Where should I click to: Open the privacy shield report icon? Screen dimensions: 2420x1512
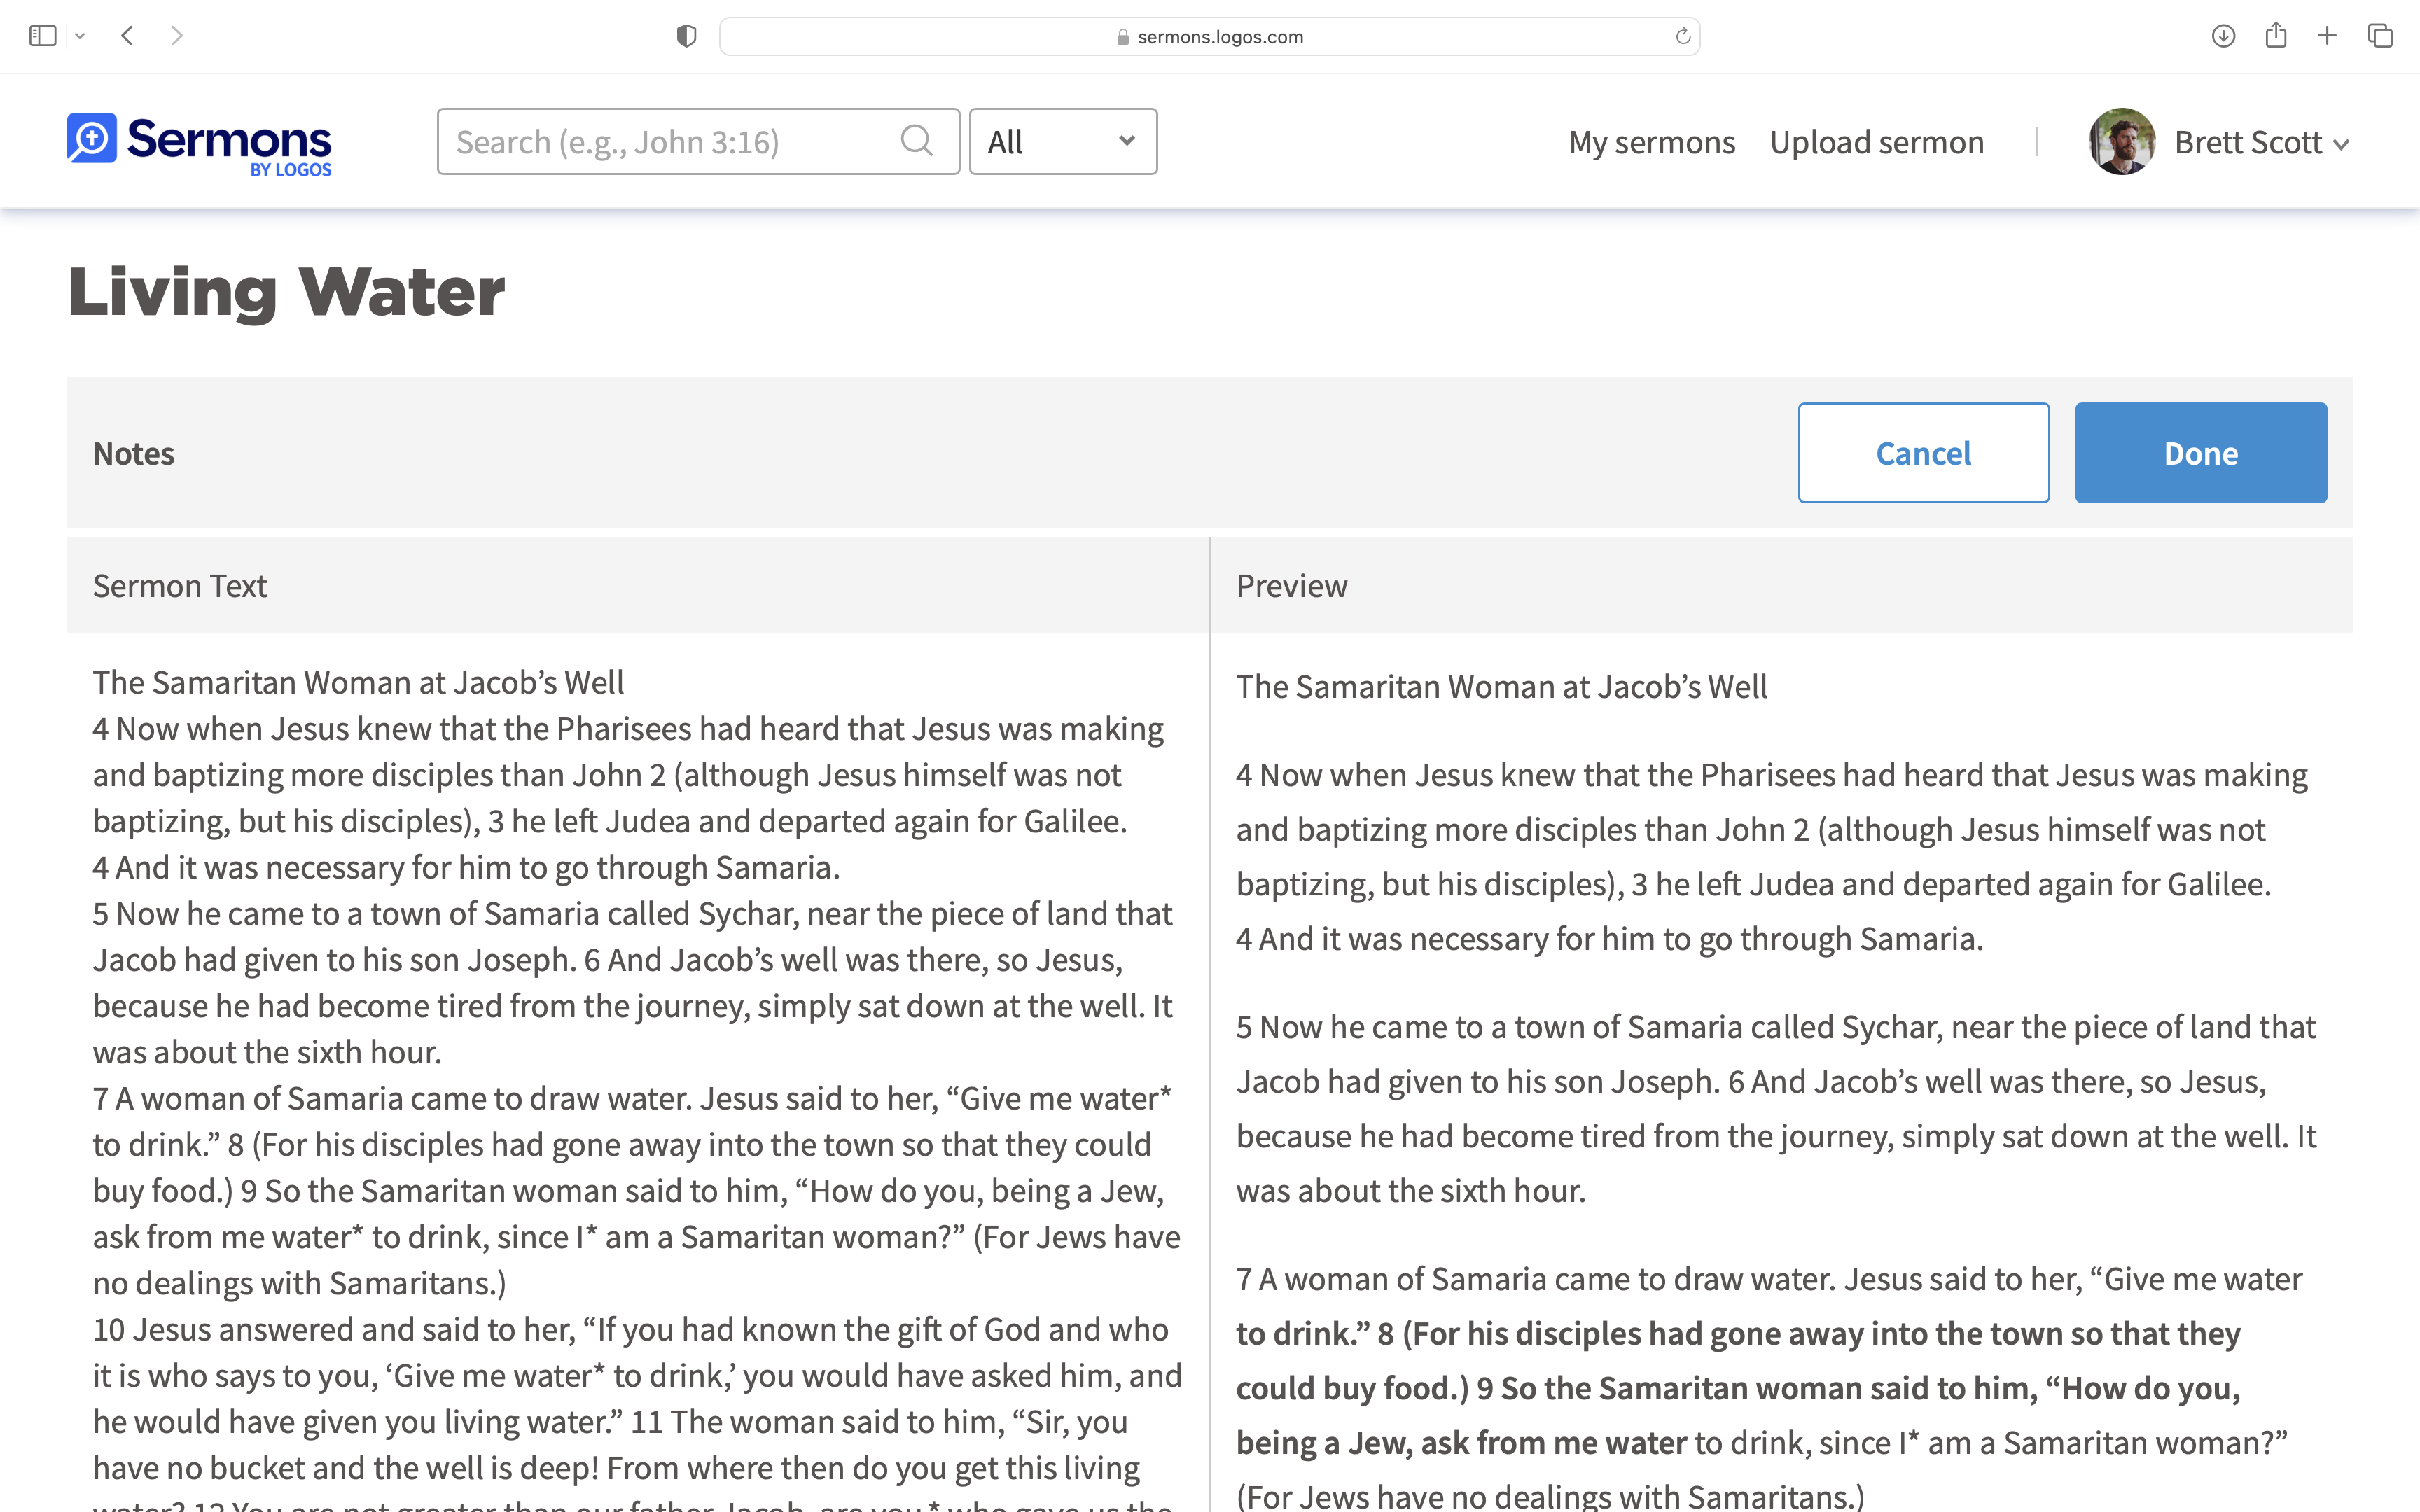click(x=686, y=36)
